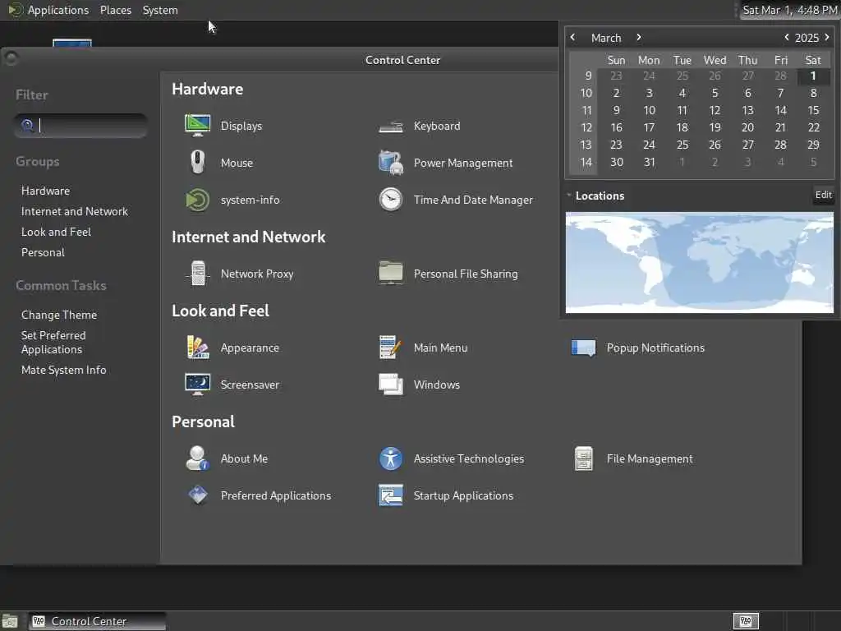Open the About Me icon
841x631 pixels.
tap(197, 458)
